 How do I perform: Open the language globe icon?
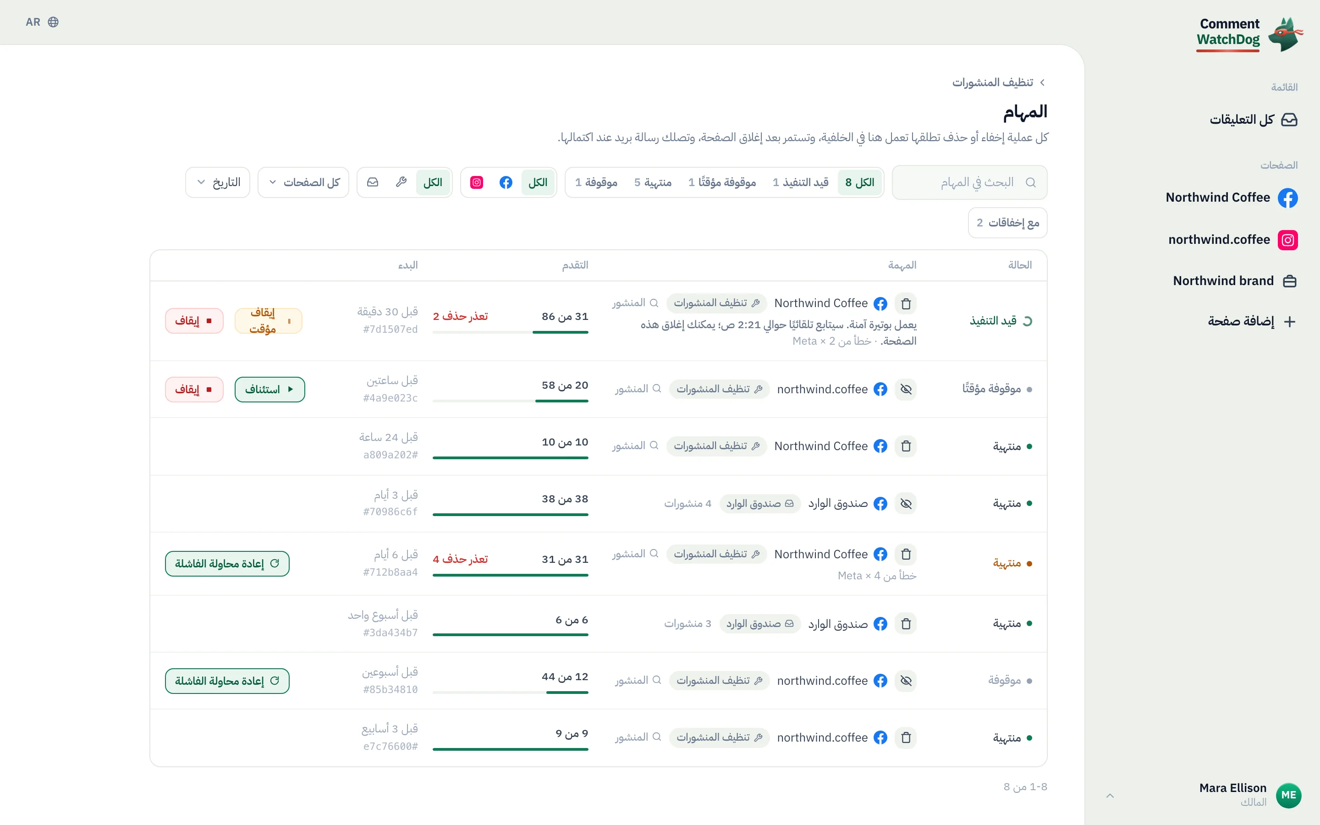[53, 22]
